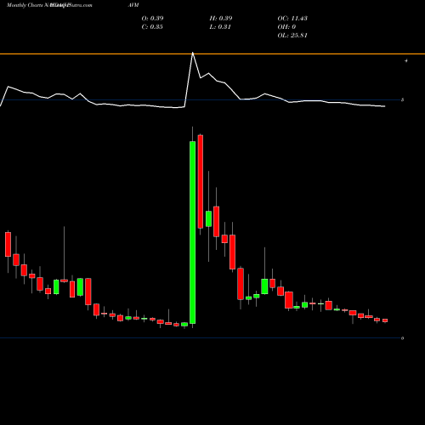
Task: Click the tall red candle after the spike
Action: [201, 182]
